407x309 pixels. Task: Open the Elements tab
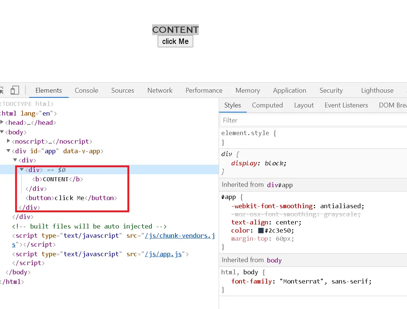pyautogui.click(x=48, y=90)
